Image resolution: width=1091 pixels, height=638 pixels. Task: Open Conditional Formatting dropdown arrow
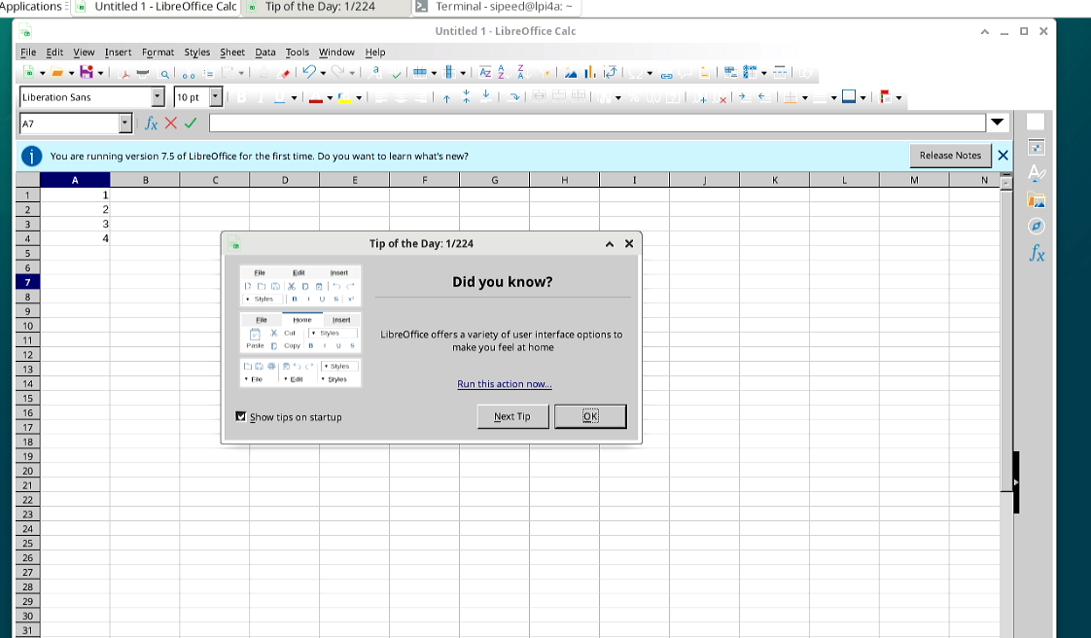click(899, 98)
